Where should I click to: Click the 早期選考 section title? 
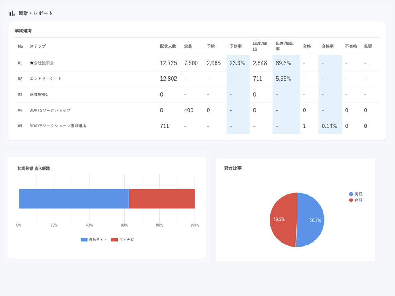(x=23, y=31)
